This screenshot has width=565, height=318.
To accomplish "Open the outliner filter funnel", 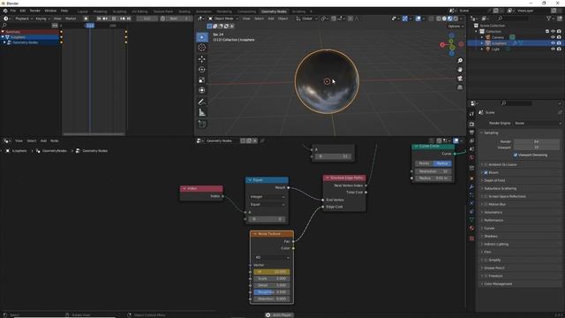I will (x=549, y=19).
